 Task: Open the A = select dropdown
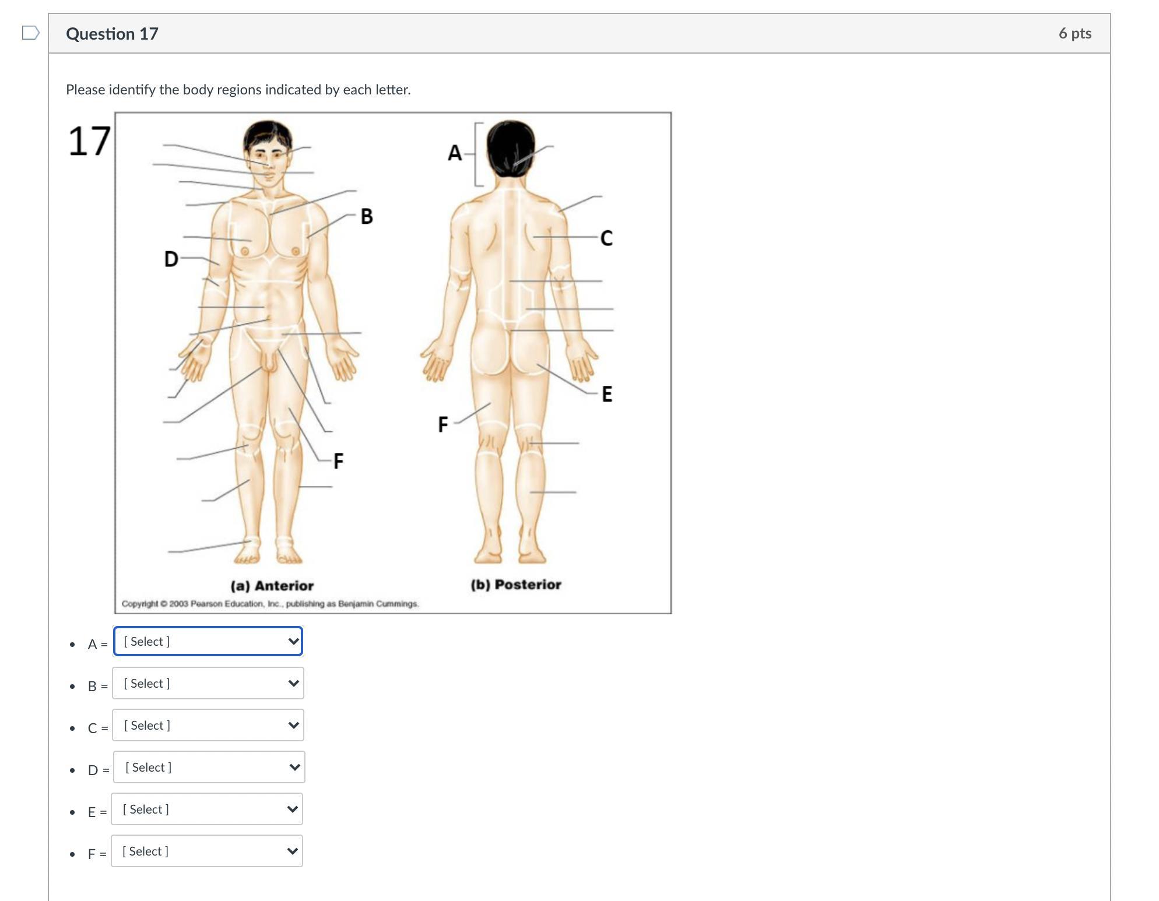coord(208,641)
